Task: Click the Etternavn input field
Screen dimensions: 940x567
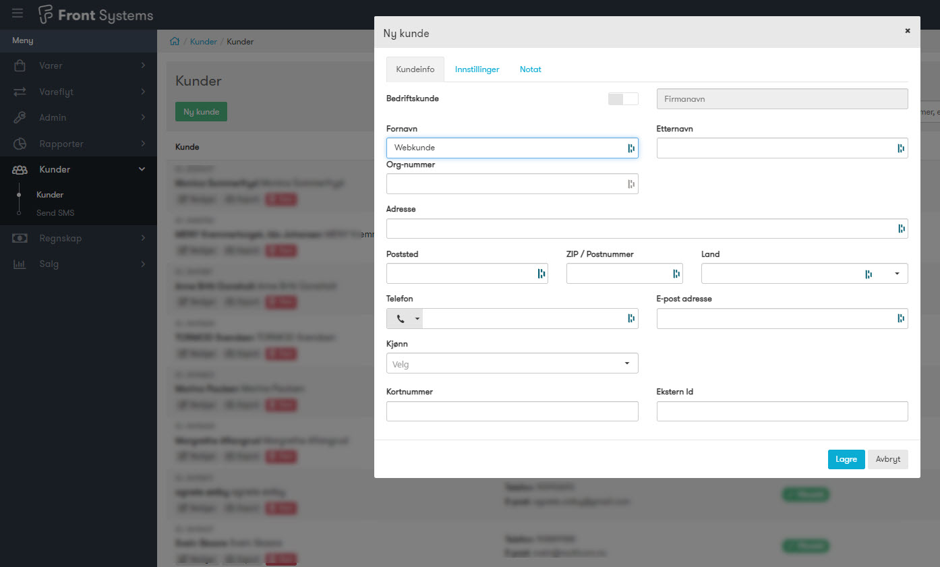Action: click(775, 148)
